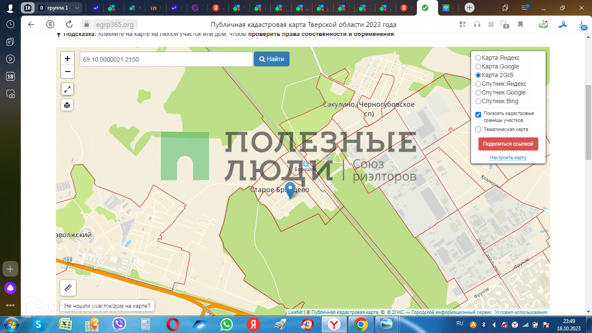592x333 pixels.
Task: Toggle fullscreen map view
Action: coord(67,89)
